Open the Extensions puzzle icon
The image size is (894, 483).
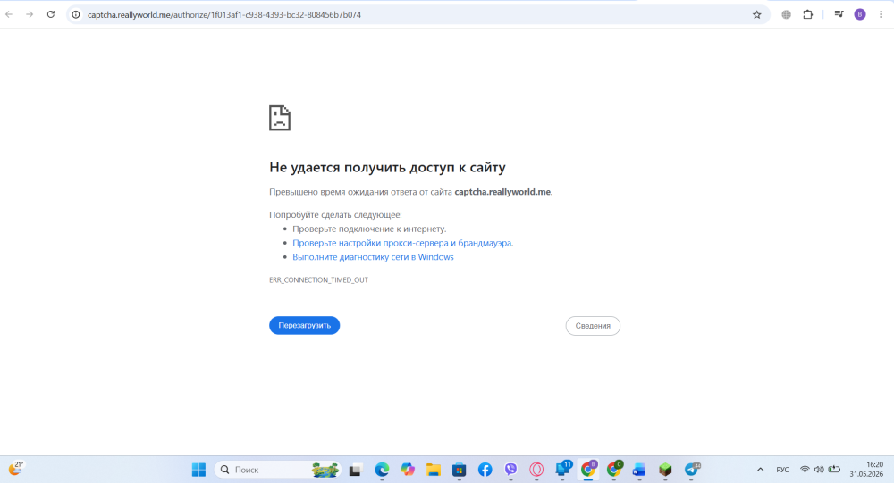click(808, 15)
